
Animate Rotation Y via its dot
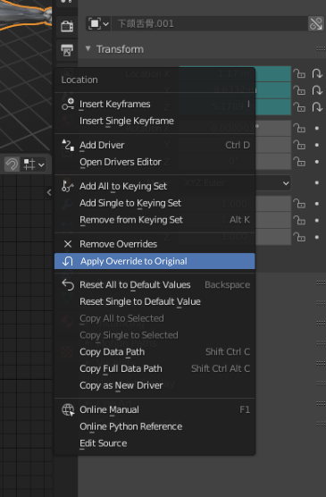pyautogui.click(x=317, y=145)
